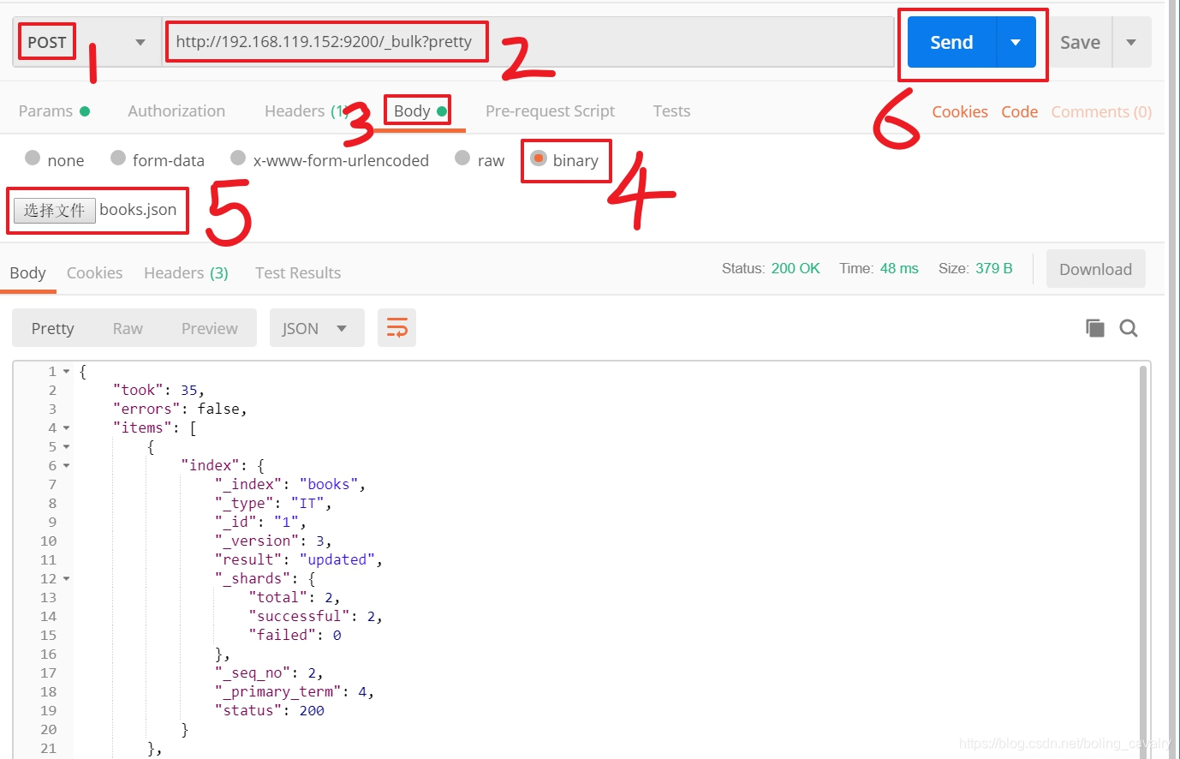Open the Cookies link
Viewport: 1180px width, 759px height.
click(x=960, y=111)
